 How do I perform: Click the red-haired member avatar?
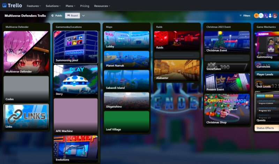tap(275, 16)
